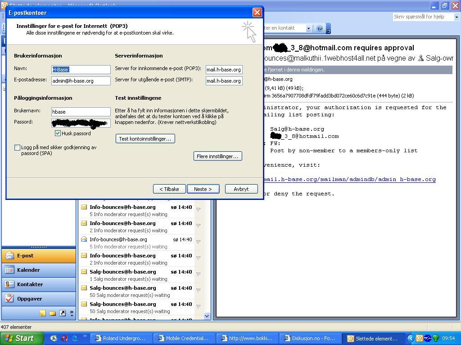The height and width of the screenshot is (345, 461).
Task: Open toolbar options arrow beside Help icon
Action: tap(328, 29)
